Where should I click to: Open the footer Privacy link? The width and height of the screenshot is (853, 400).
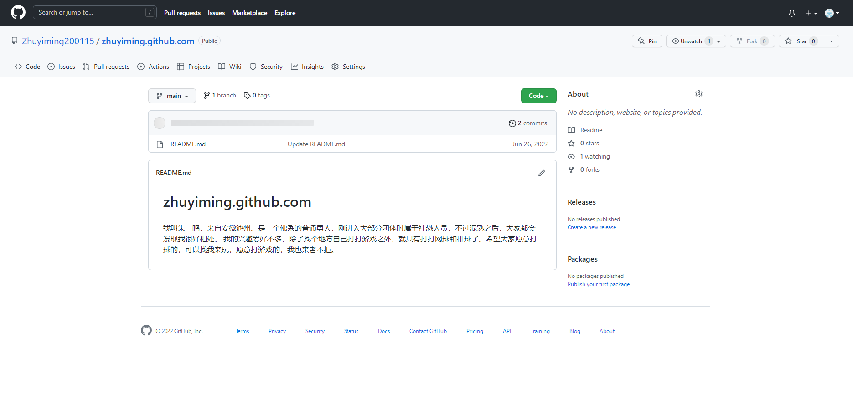point(277,331)
